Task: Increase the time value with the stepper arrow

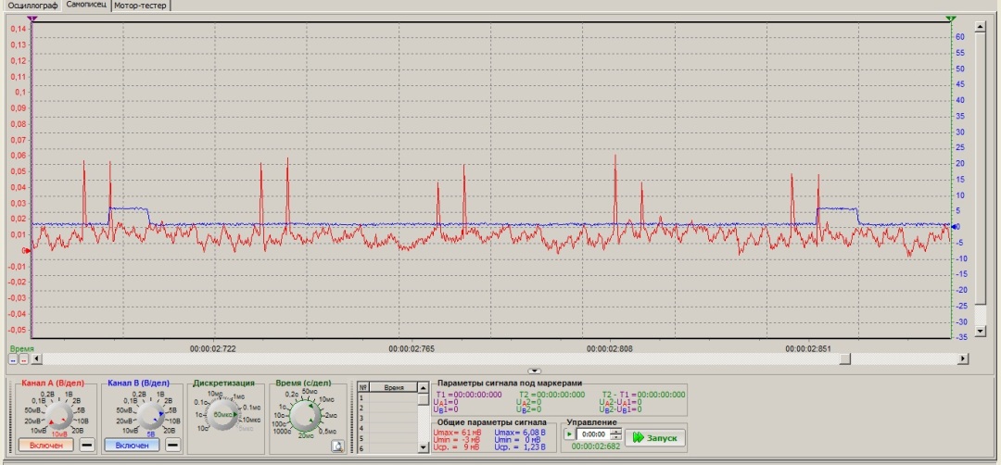Action: pyautogui.click(x=615, y=432)
